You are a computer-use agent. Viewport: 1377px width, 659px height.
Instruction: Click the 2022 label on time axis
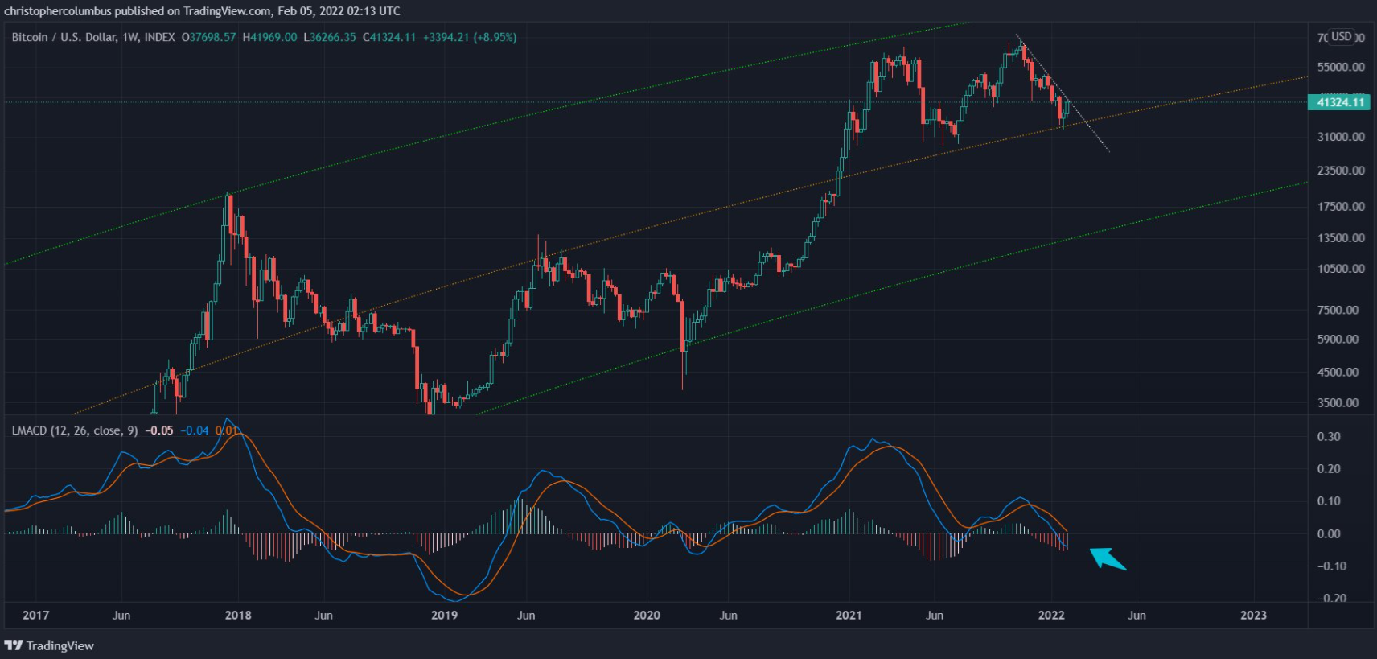point(1051,615)
